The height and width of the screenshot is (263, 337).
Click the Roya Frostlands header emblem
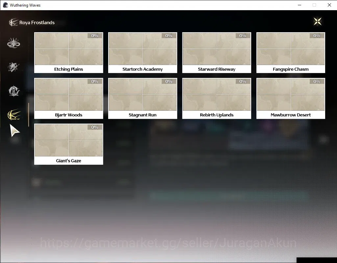pos(13,22)
